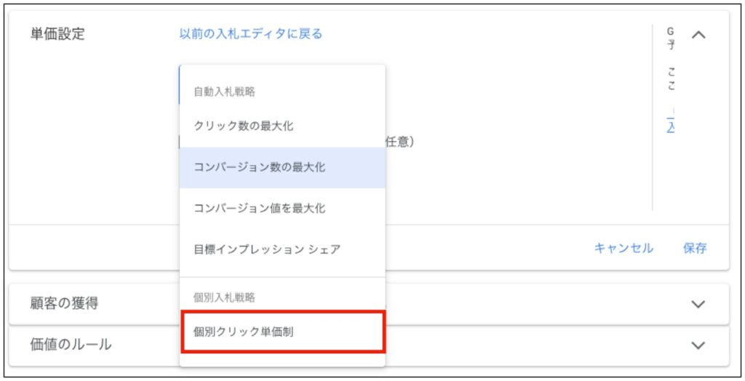Choose 個別クリック単価制 manual bidding option
This screenshot has height=381, width=745.
click(x=243, y=332)
